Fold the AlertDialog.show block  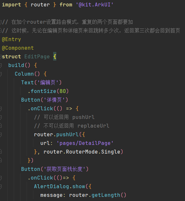(1, 187)
